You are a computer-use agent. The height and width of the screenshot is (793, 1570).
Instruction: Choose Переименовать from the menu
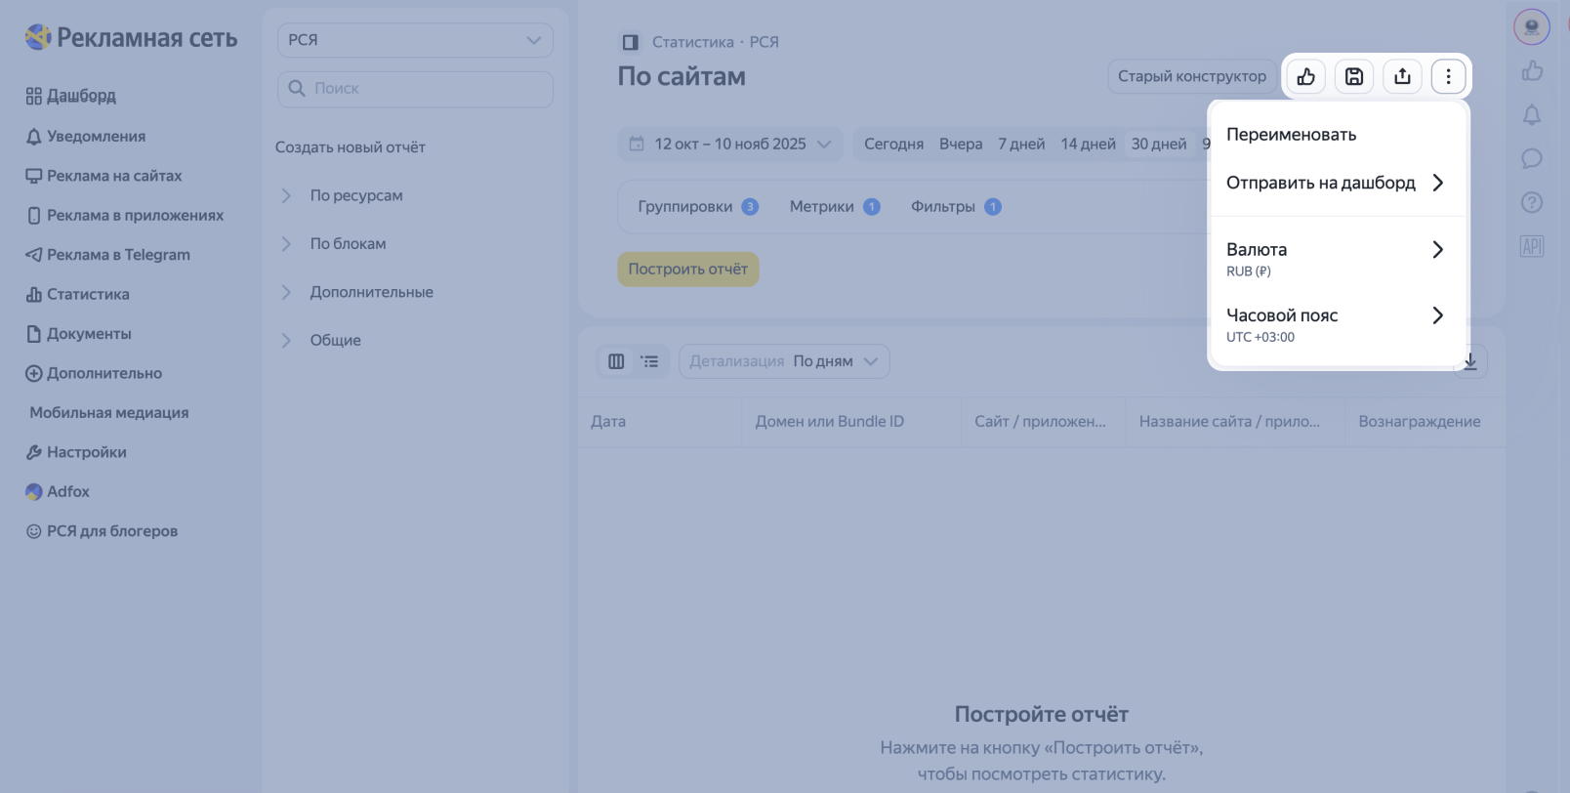pos(1338,135)
